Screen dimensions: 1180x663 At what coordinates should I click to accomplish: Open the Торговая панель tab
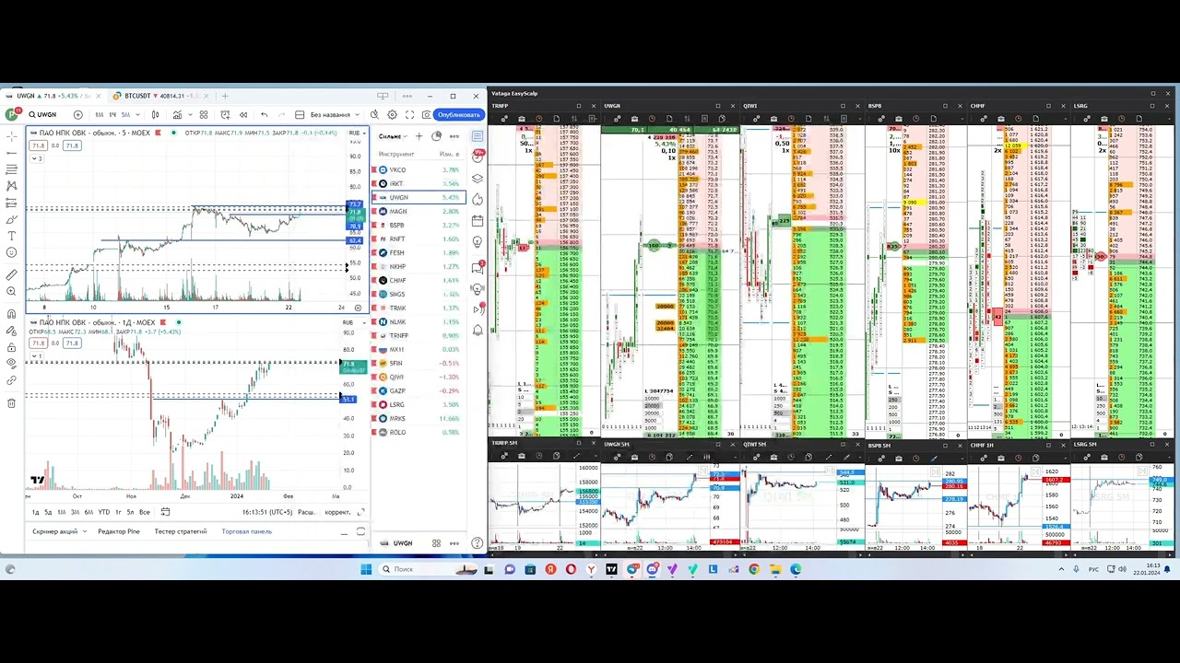point(246,531)
